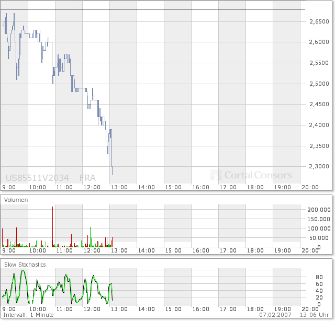The width and height of the screenshot is (335, 321).
Task: Pick the 2,5000 price axis value
Action: point(319,84)
